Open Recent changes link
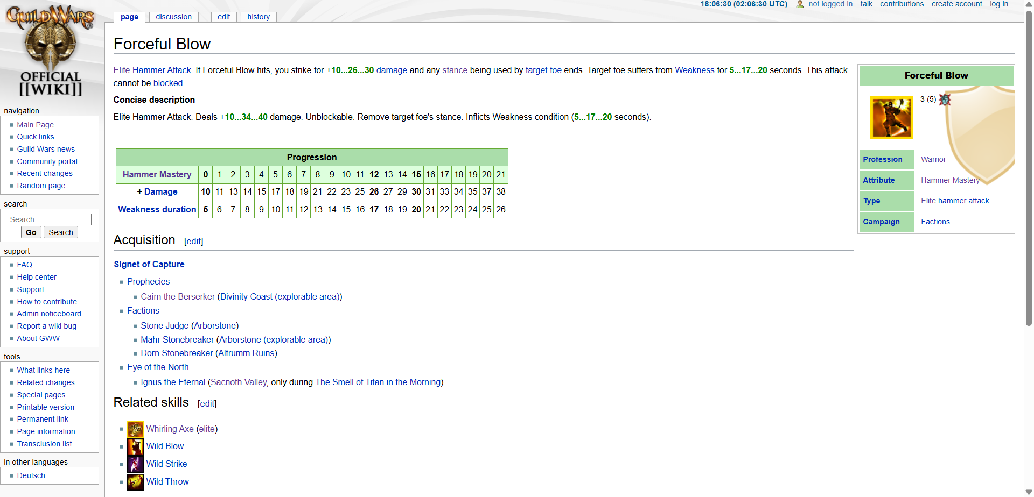Viewport: 1034px width, 497px height. [x=45, y=173]
